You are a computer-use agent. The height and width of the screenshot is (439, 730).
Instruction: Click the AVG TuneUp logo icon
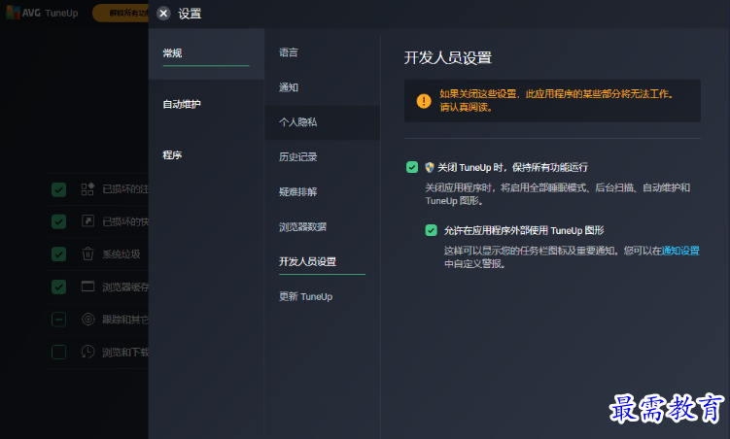[x=13, y=13]
